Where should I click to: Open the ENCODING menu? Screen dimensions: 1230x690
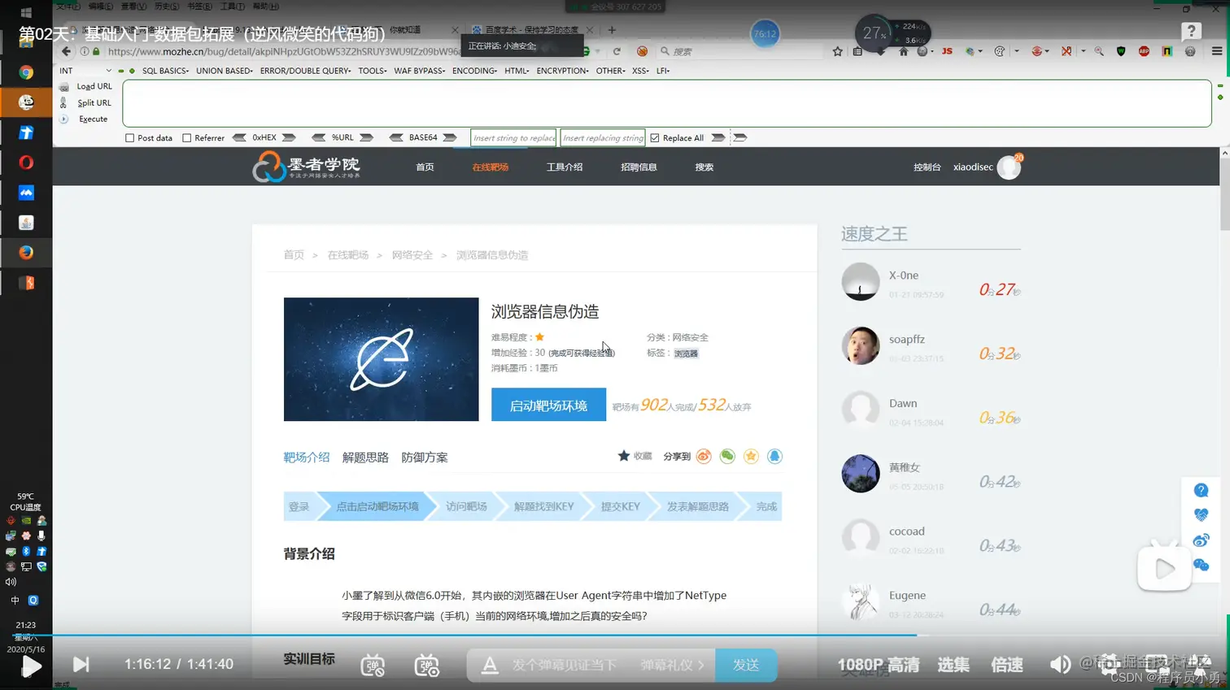coord(474,71)
